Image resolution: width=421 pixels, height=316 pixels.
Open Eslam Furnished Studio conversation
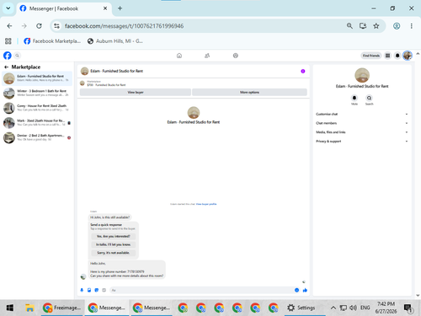pyautogui.click(x=37, y=78)
